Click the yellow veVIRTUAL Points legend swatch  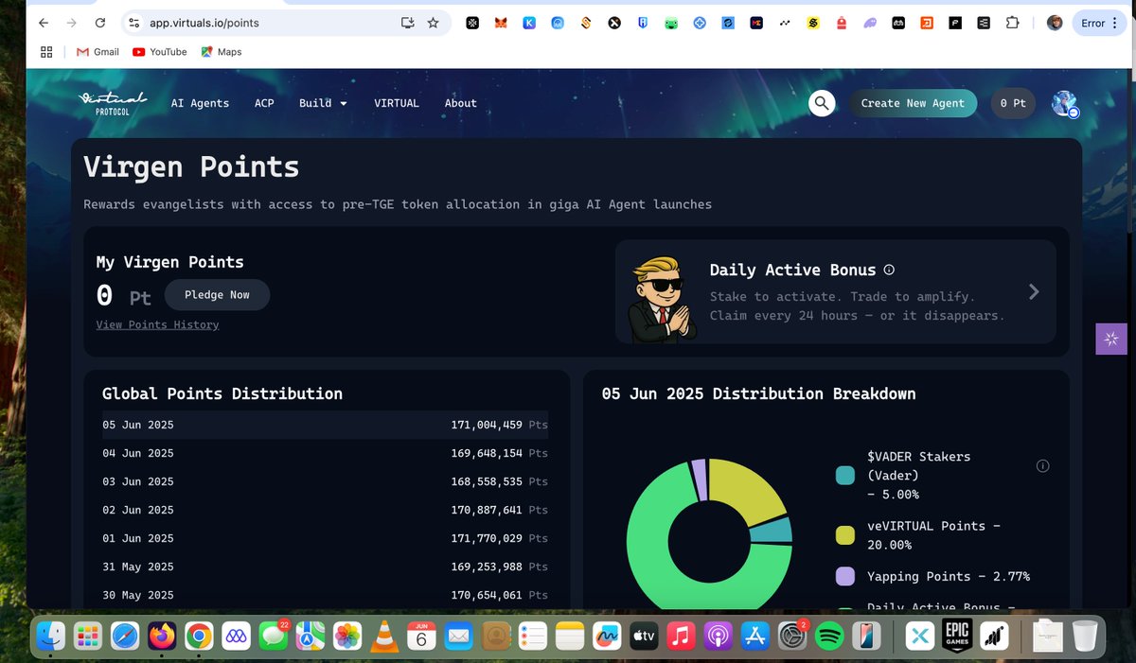click(845, 535)
